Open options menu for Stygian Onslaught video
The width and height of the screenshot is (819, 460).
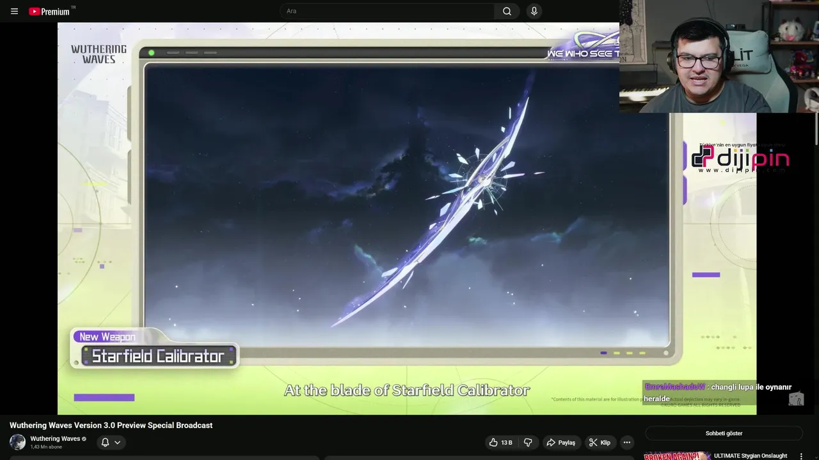coord(801,456)
